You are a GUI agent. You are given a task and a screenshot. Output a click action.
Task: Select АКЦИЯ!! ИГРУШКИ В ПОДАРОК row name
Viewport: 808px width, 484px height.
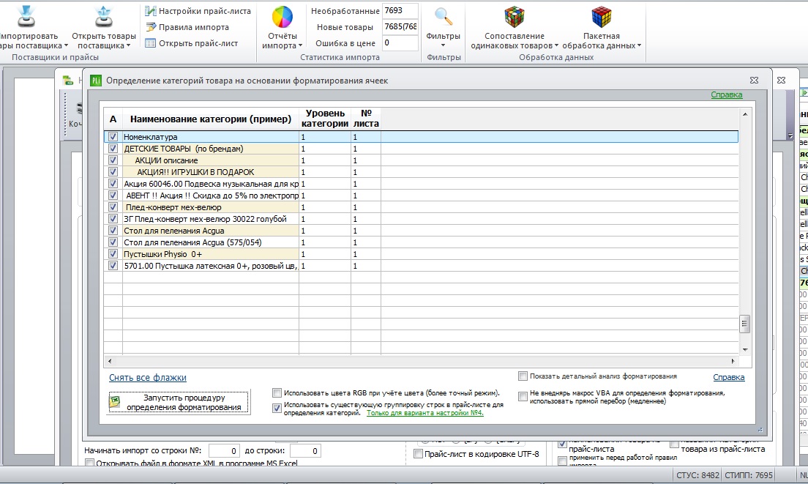(x=195, y=172)
